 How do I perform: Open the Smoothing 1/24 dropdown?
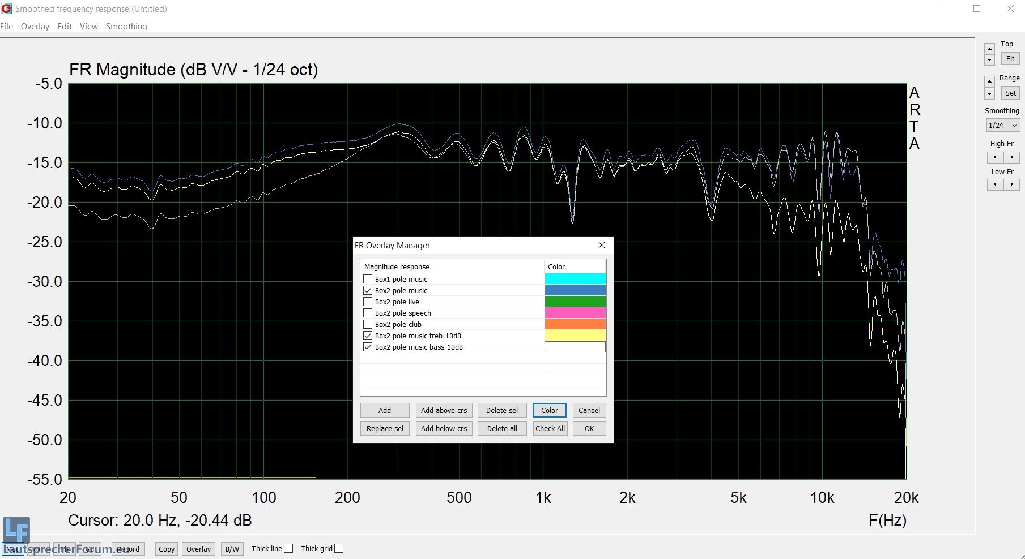[x=1002, y=126]
